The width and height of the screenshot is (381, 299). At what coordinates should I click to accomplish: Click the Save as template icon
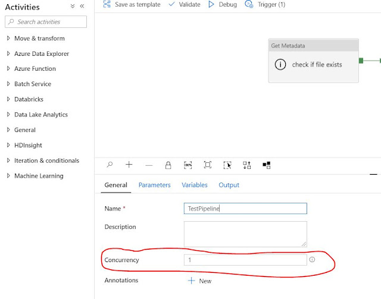pos(107,4)
